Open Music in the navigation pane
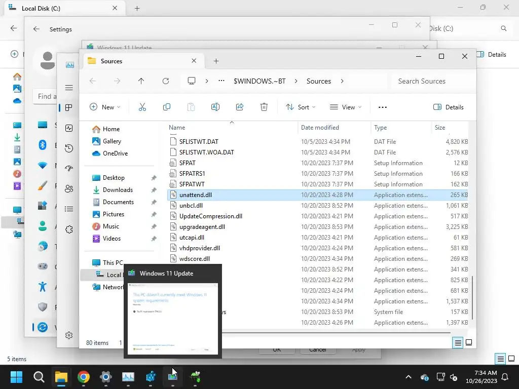519x389 pixels. pyautogui.click(x=110, y=226)
